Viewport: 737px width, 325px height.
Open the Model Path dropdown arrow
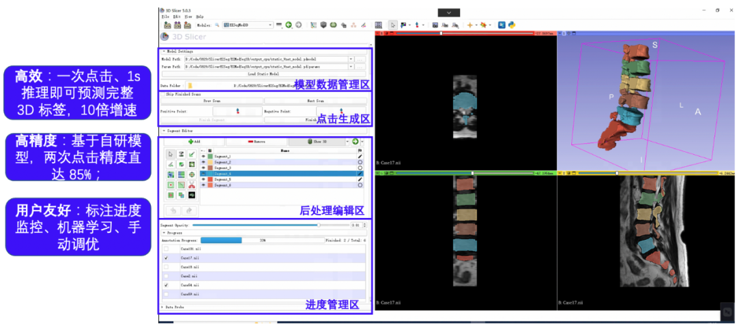tap(351, 59)
